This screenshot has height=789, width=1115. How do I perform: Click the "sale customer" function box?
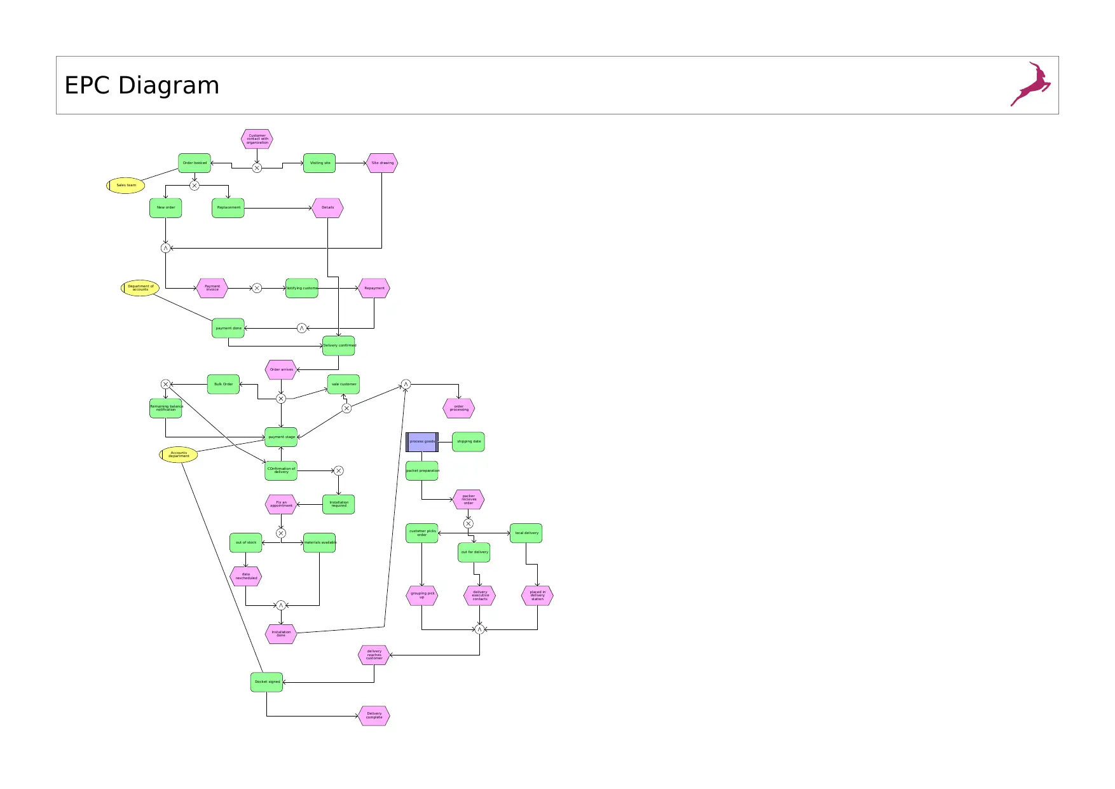click(343, 384)
